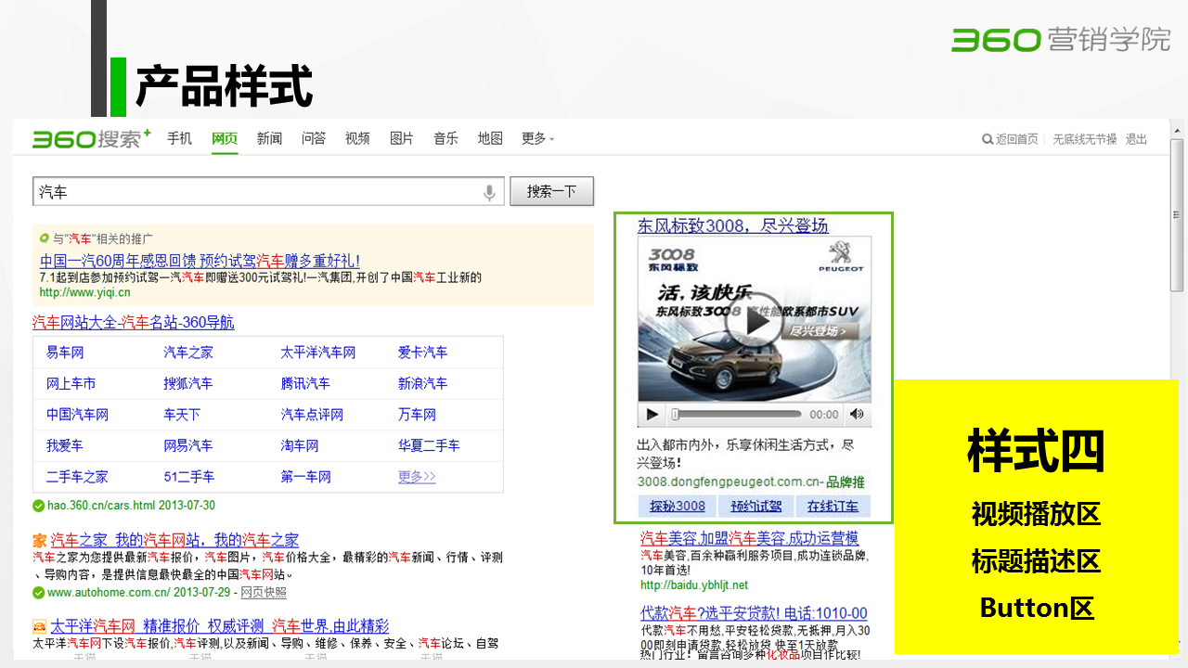Click the 汽车之家 link in the site grid
Viewport: 1188px width, 668px height.
[x=188, y=353]
